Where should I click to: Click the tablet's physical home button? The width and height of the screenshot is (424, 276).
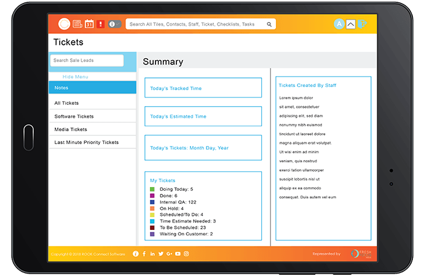pos(29,137)
